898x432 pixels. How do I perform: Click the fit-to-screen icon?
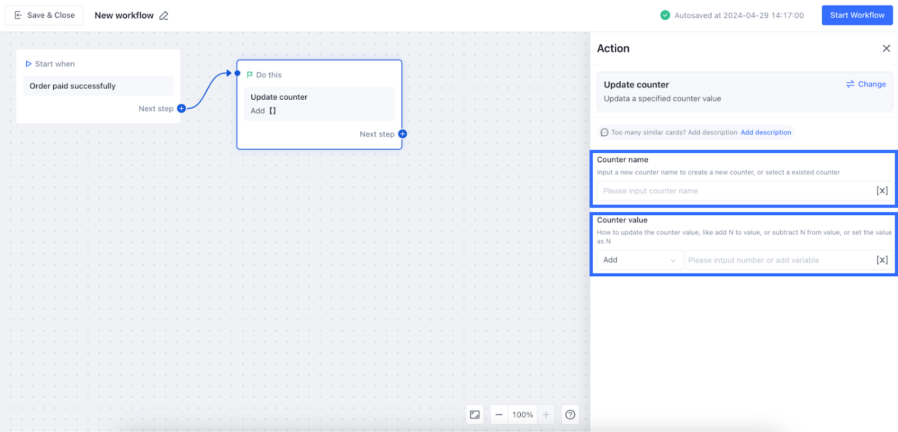point(475,415)
